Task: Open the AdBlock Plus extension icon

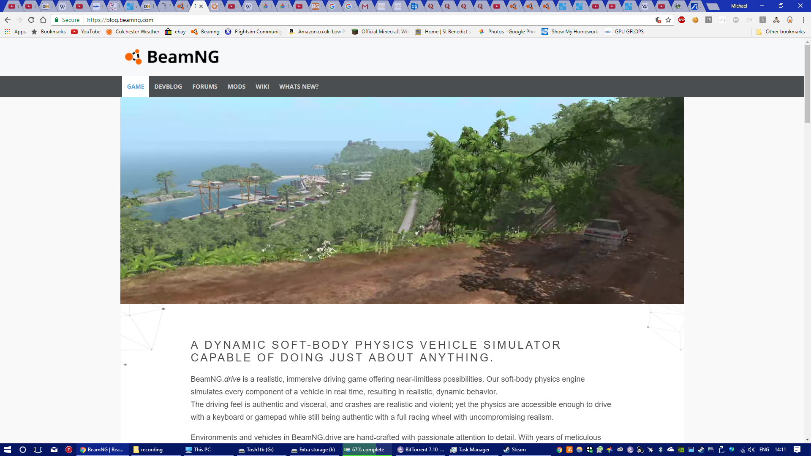Action: click(x=682, y=20)
